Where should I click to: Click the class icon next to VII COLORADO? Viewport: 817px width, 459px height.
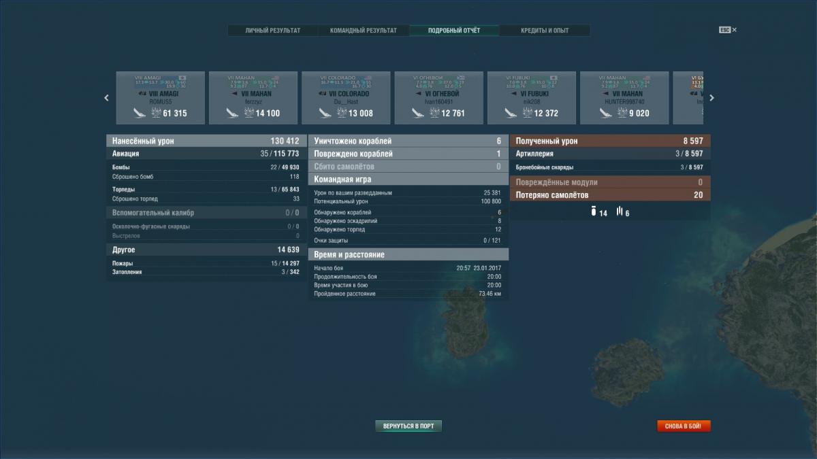[x=324, y=94]
